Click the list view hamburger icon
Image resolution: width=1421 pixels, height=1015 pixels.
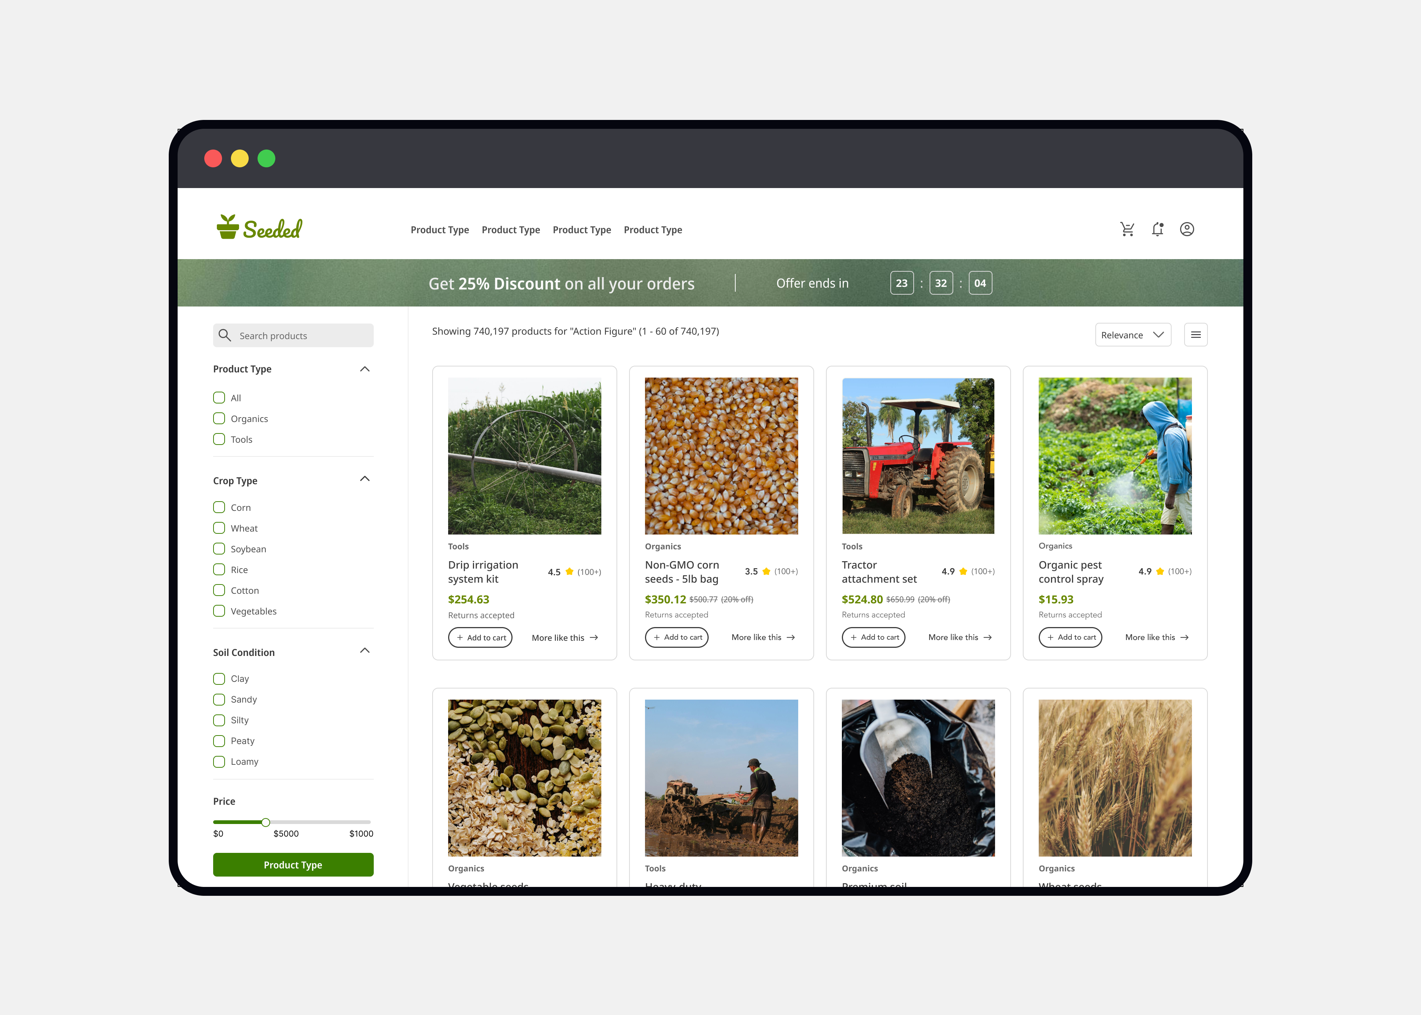pyautogui.click(x=1196, y=335)
